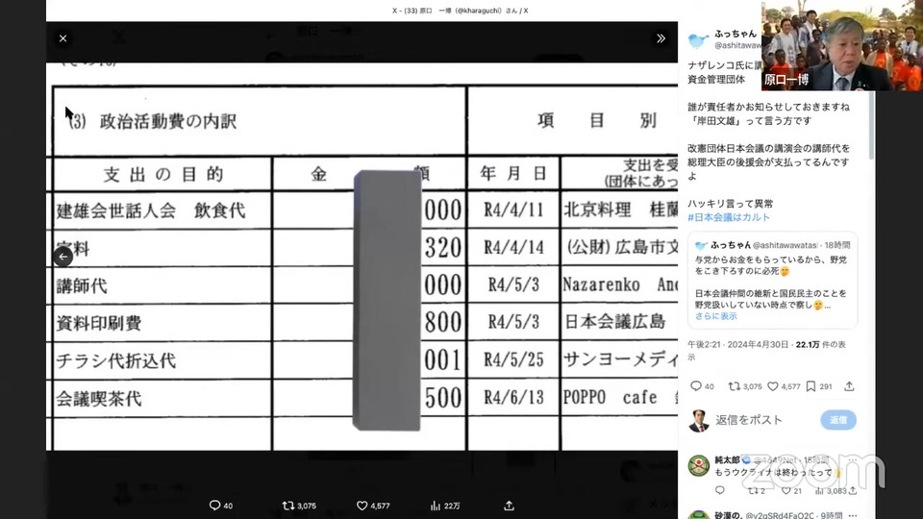Image resolution: width=923 pixels, height=519 pixels.
Task: Click the blue 返信 reply button
Action: coord(838,420)
